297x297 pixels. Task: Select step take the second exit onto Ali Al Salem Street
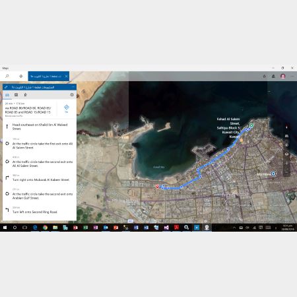[40, 162]
